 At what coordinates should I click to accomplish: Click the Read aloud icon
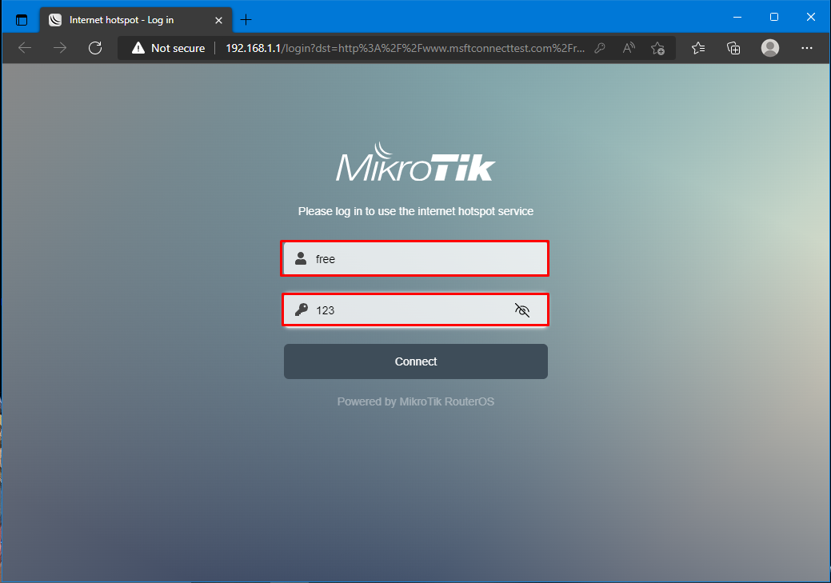point(629,48)
